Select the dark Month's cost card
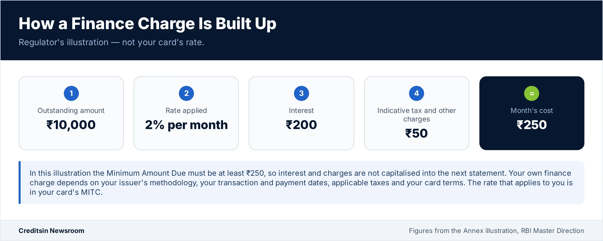Image resolution: width=603 pixels, height=241 pixels. [532, 113]
